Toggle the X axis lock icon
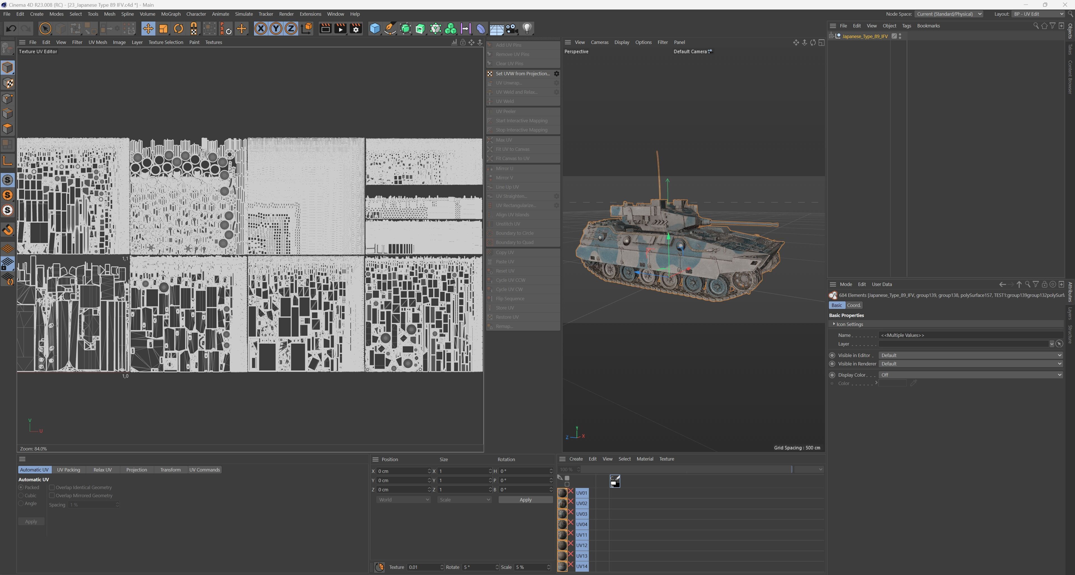This screenshot has height=575, width=1075. [261, 28]
